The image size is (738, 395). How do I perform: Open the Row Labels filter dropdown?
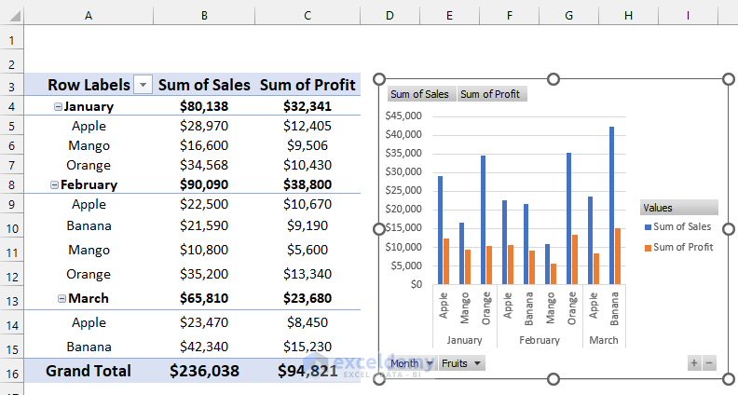point(143,85)
